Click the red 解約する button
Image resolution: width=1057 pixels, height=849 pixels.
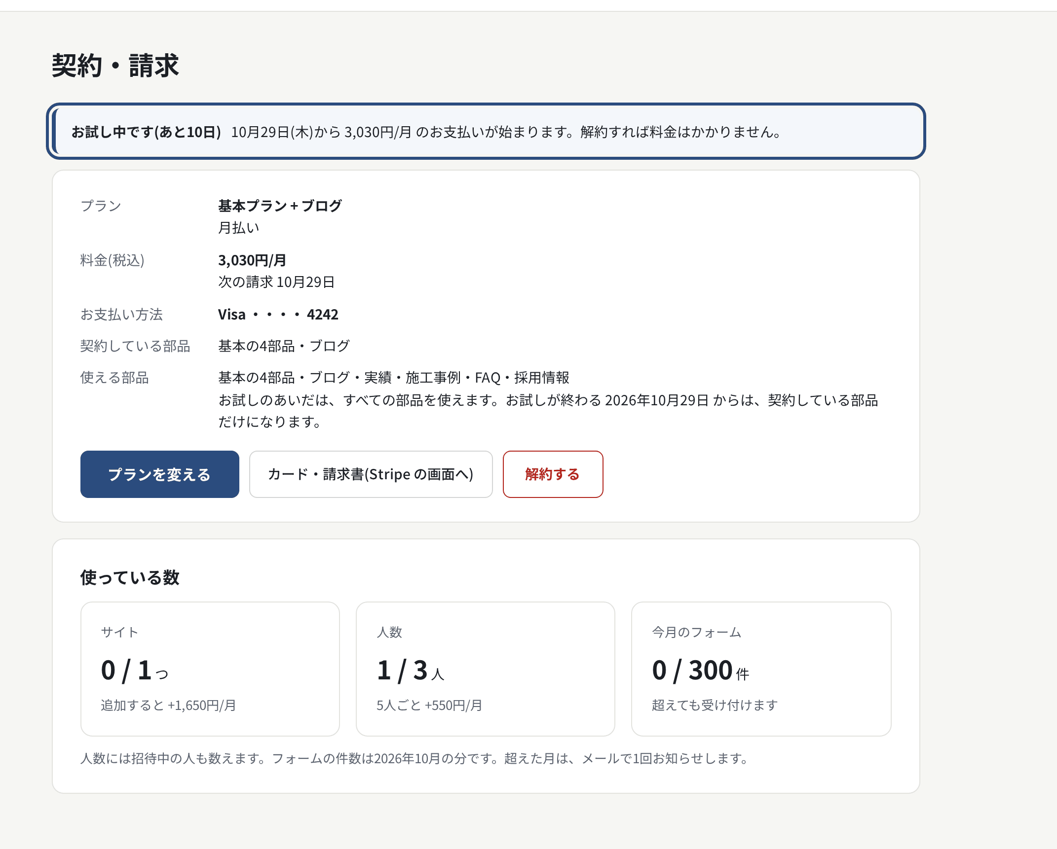(553, 474)
